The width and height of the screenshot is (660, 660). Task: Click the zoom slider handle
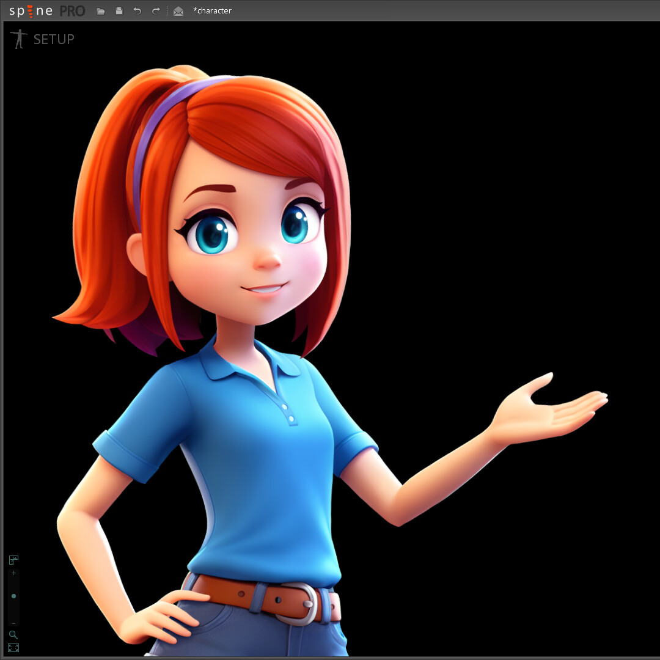tap(13, 596)
